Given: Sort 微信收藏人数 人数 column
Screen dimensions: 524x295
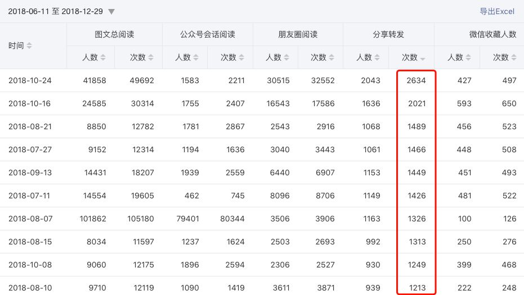Looking at the screenshot, I should (x=468, y=57).
